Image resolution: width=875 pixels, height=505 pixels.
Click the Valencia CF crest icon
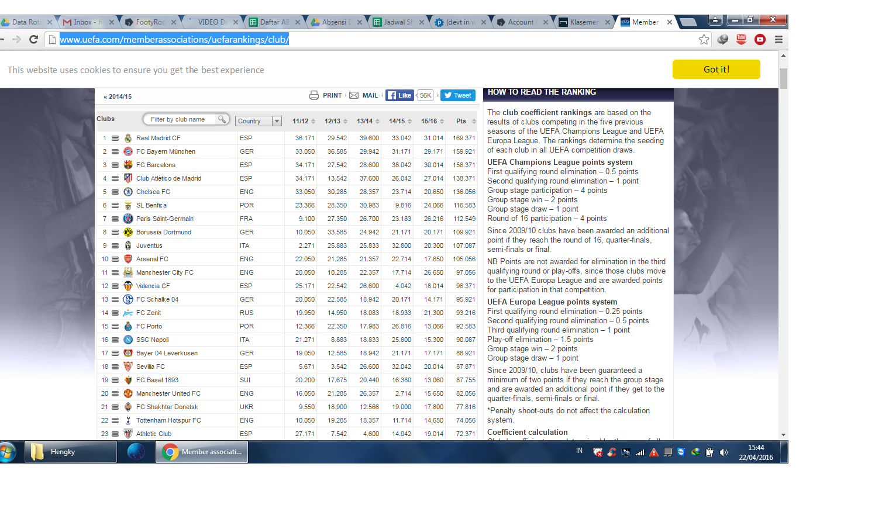(128, 286)
